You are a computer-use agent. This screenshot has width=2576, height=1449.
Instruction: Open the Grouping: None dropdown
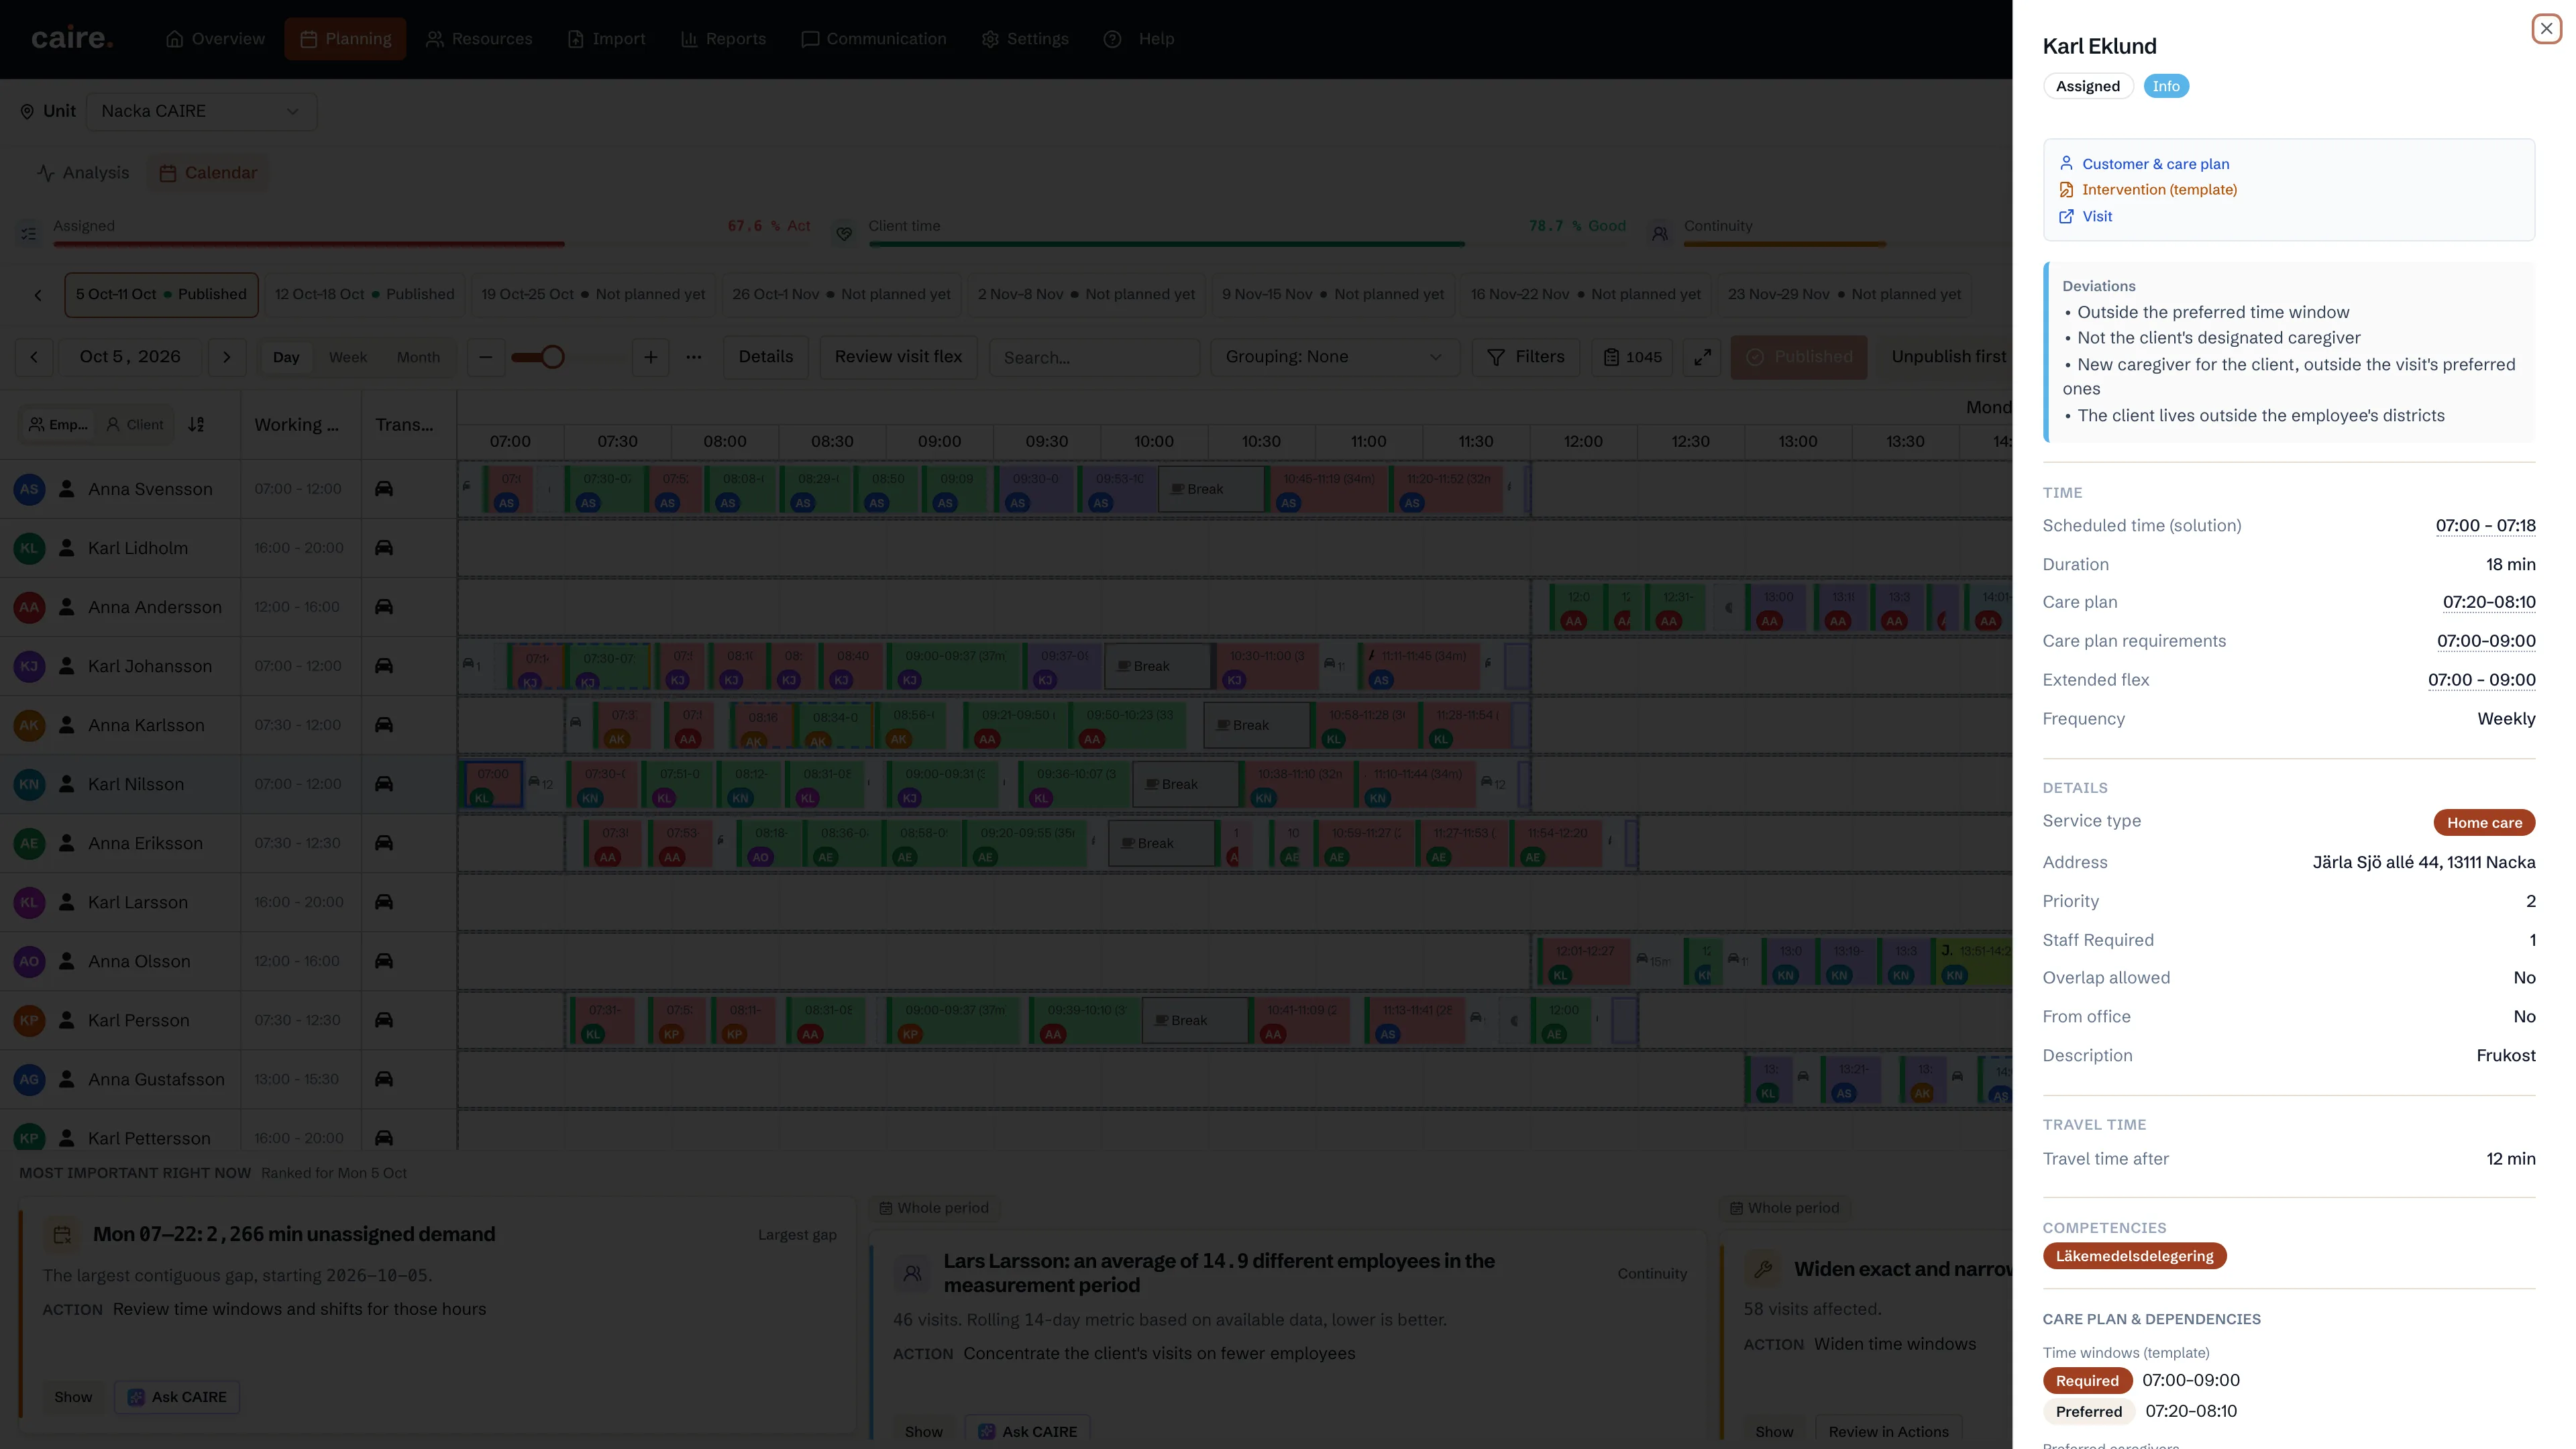[x=1334, y=357]
